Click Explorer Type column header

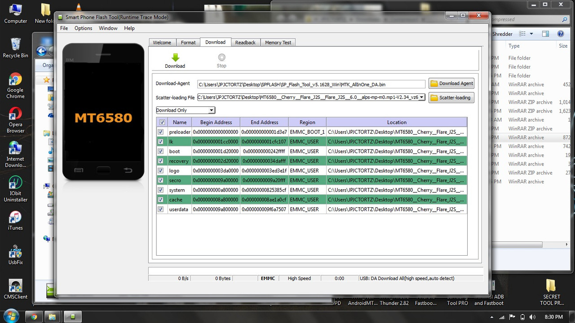coord(514,46)
